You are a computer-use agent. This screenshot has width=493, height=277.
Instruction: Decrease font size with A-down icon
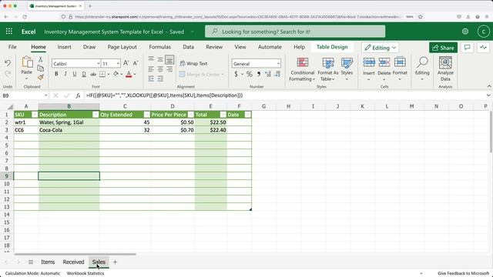point(136,63)
